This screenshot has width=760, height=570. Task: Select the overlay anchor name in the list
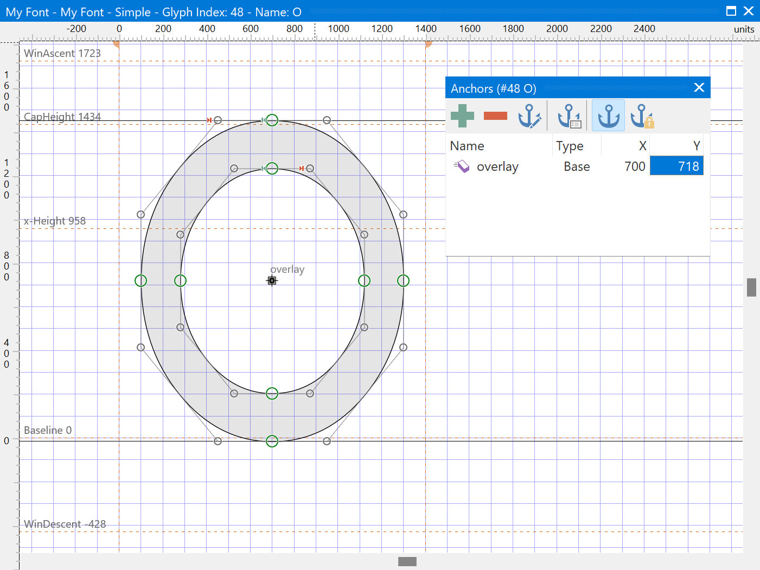point(497,166)
